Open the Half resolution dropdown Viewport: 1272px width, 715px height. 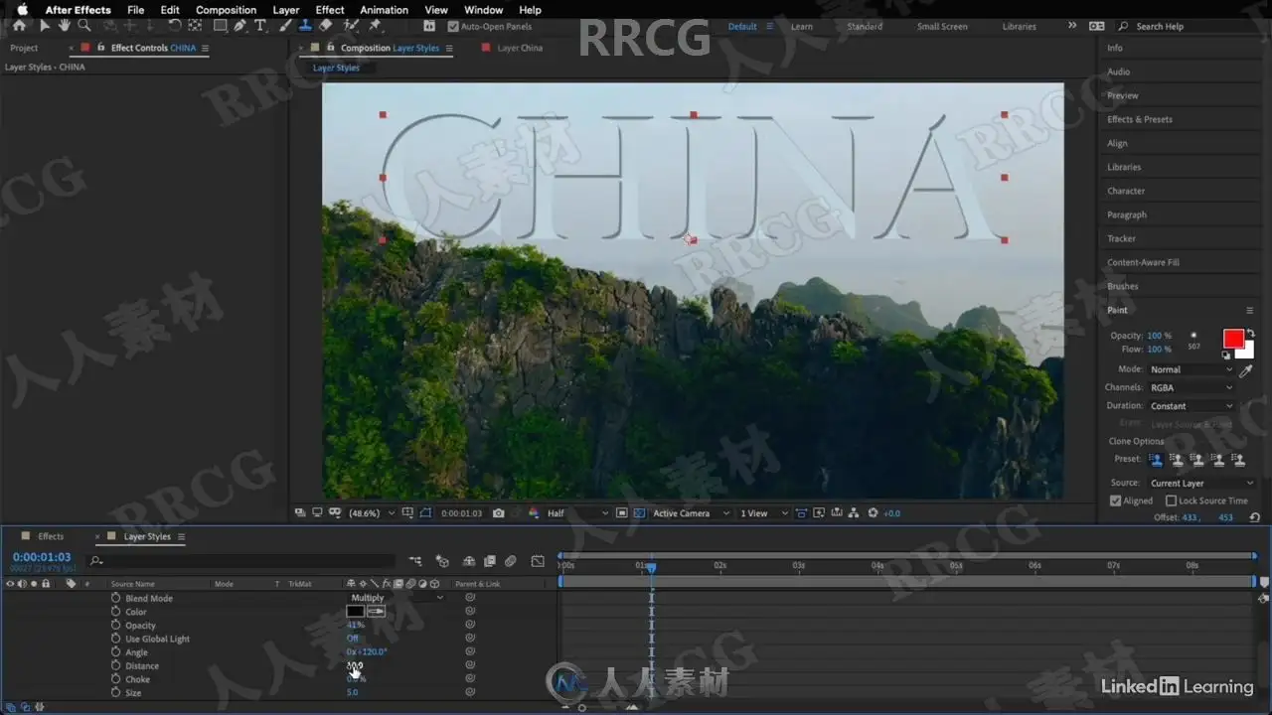click(577, 513)
